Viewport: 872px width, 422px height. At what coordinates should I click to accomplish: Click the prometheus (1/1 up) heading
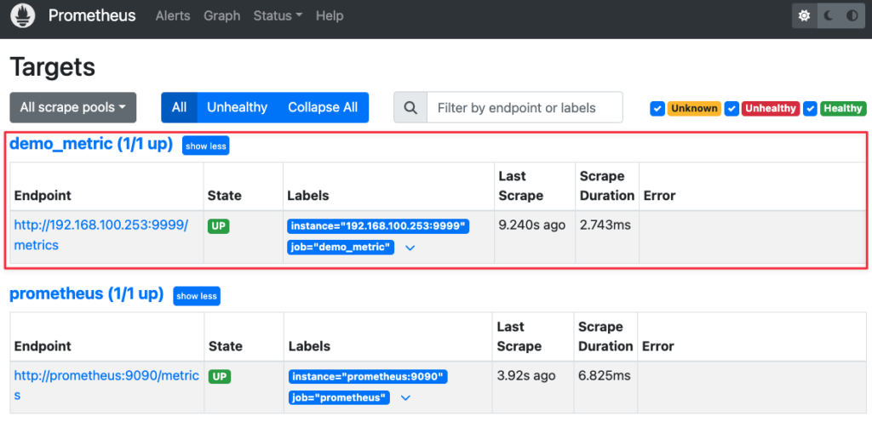point(87,294)
